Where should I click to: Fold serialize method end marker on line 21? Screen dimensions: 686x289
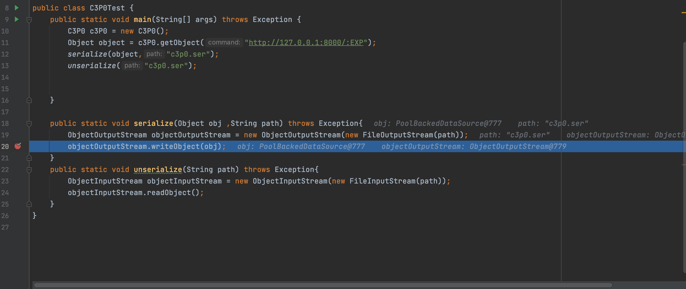coord(29,158)
